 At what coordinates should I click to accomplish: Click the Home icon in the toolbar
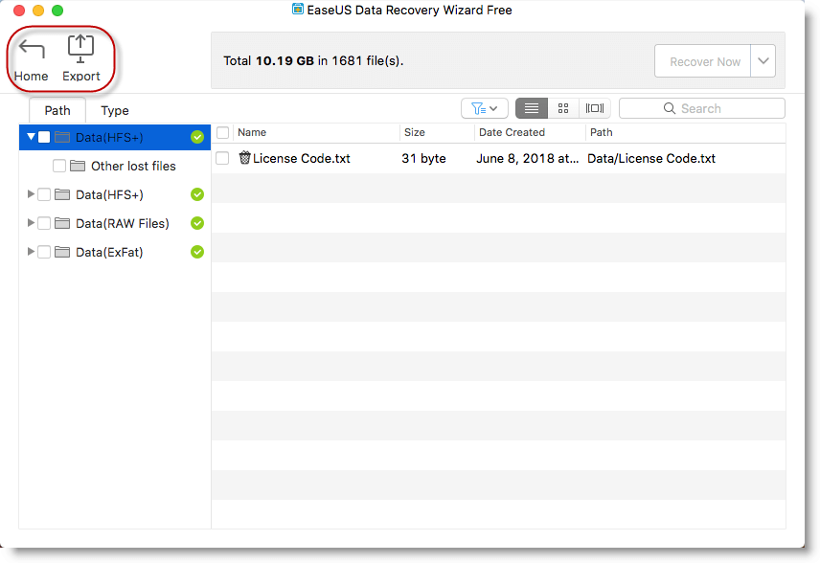click(x=31, y=48)
